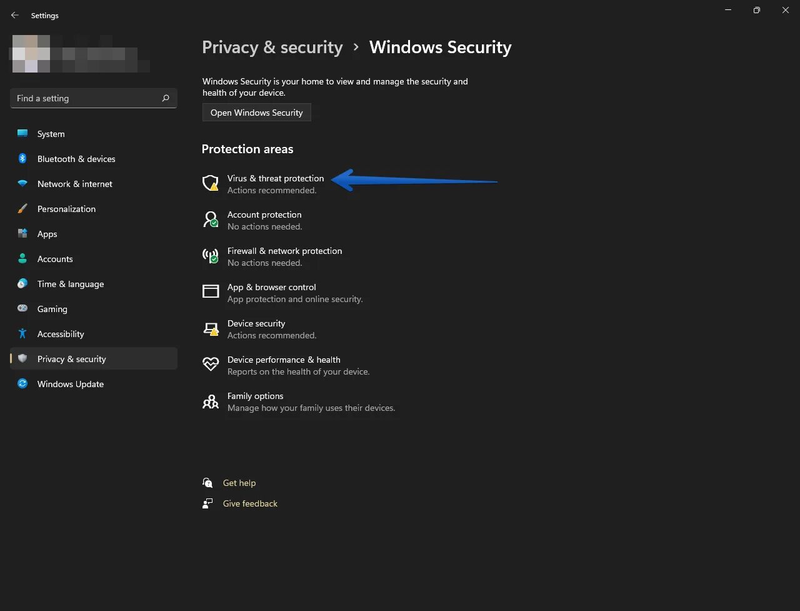Image resolution: width=800 pixels, height=611 pixels.
Task: Select Privacy & security category
Action: point(94,359)
